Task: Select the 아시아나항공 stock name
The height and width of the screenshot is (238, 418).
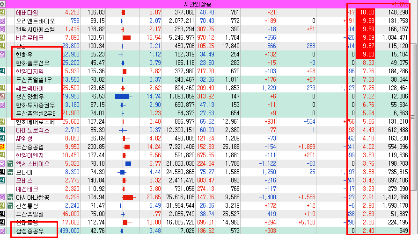Action: 32,197
